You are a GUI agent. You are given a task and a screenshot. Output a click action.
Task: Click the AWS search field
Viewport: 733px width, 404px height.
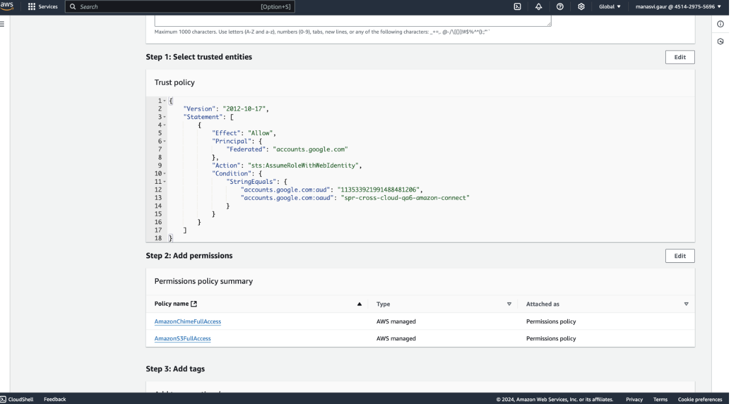(x=180, y=7)
